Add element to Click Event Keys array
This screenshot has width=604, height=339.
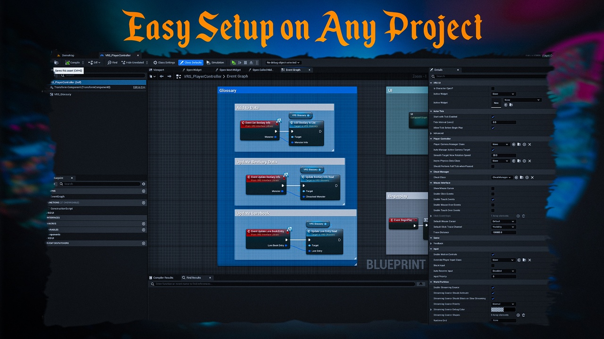tap(518, 216)
